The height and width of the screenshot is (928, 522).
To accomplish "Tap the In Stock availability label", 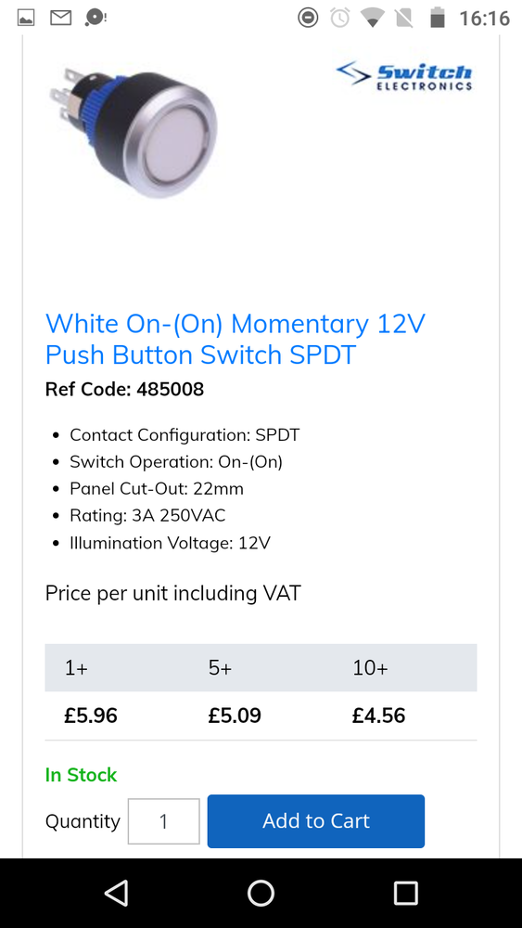I will click(x=81, y=775).
